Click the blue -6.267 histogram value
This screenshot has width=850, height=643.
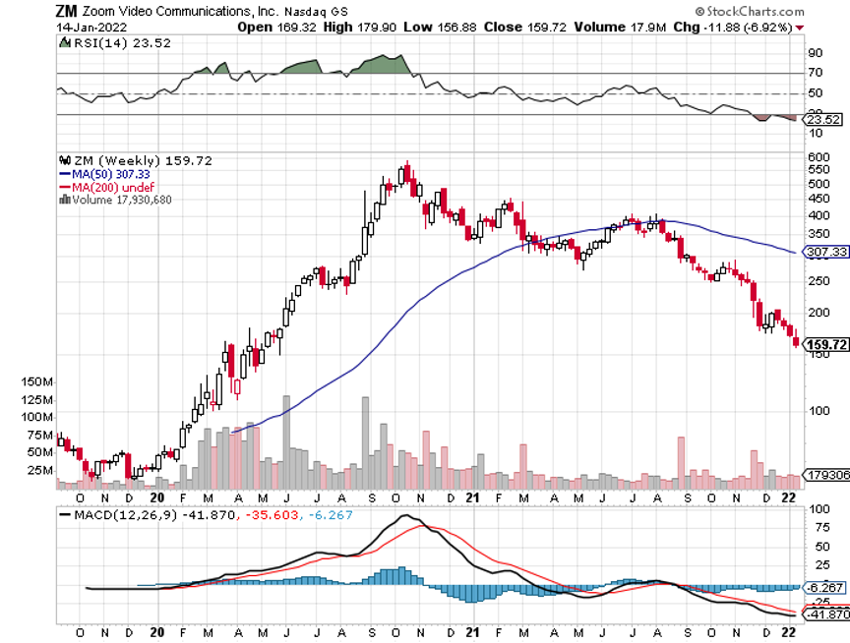point(331,514)
